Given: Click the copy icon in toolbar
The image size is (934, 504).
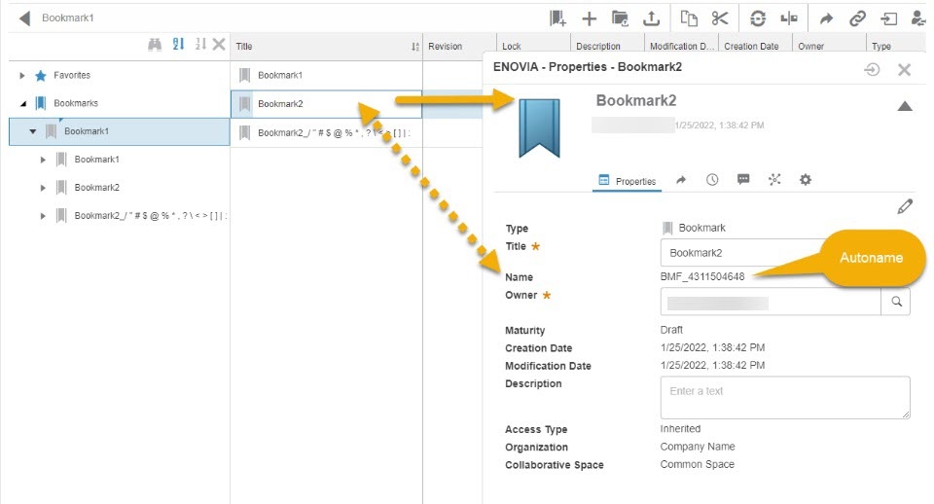Looking at the screenshot, I should tap(689, 18).
